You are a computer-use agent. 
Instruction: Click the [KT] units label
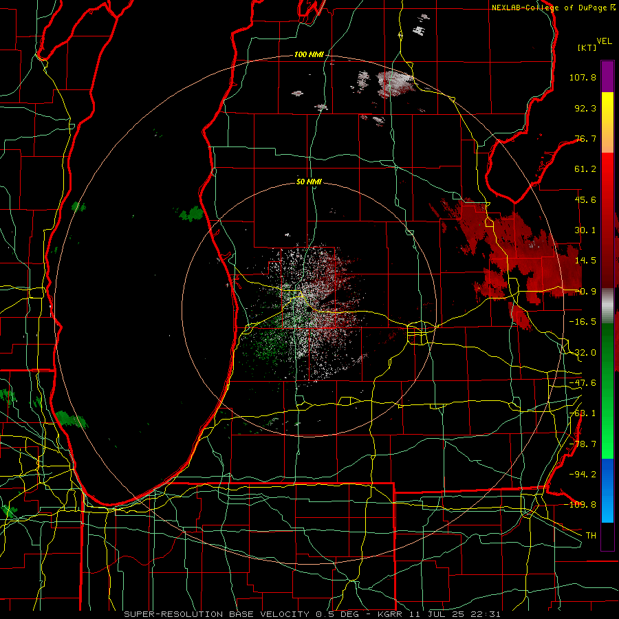click(587, 47)
